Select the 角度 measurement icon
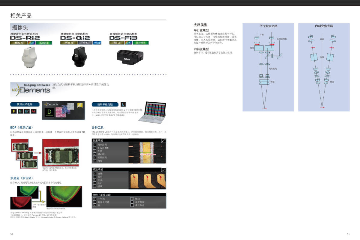Screen dimensions: 360x240 tap(95, 161)
